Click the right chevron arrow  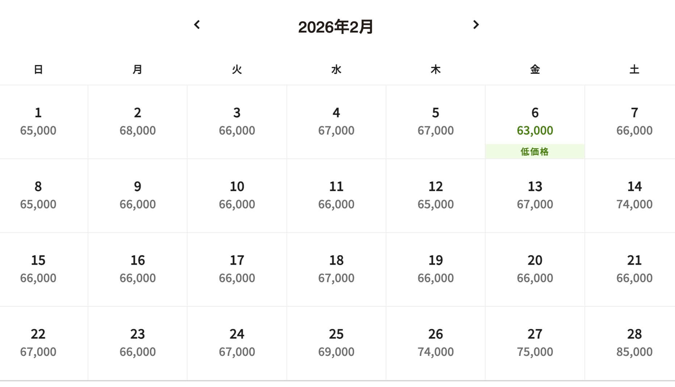(x=476, y=25)
